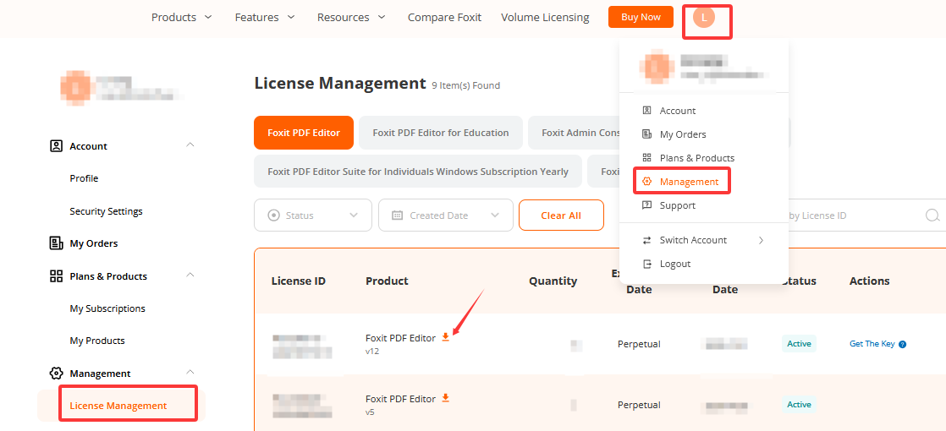Click the Logout icon in dropdown menu
The width and height of the screenshot is (946, 431).
coord(646,264)
